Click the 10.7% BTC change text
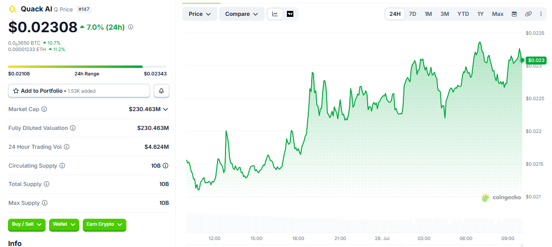 54,43
